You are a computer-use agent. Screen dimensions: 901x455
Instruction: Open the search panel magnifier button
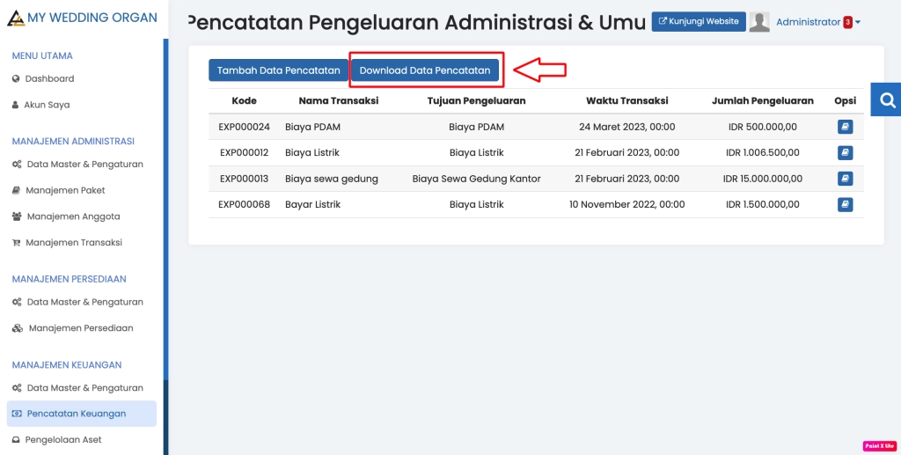[886, 100]
